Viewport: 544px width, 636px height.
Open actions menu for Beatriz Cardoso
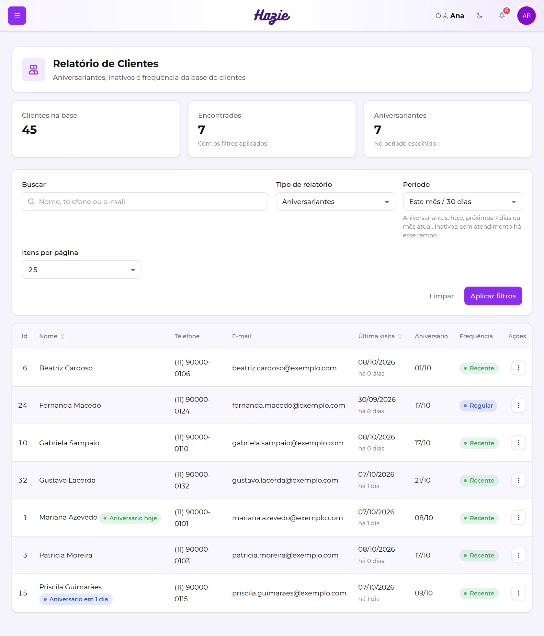point(518,368)
